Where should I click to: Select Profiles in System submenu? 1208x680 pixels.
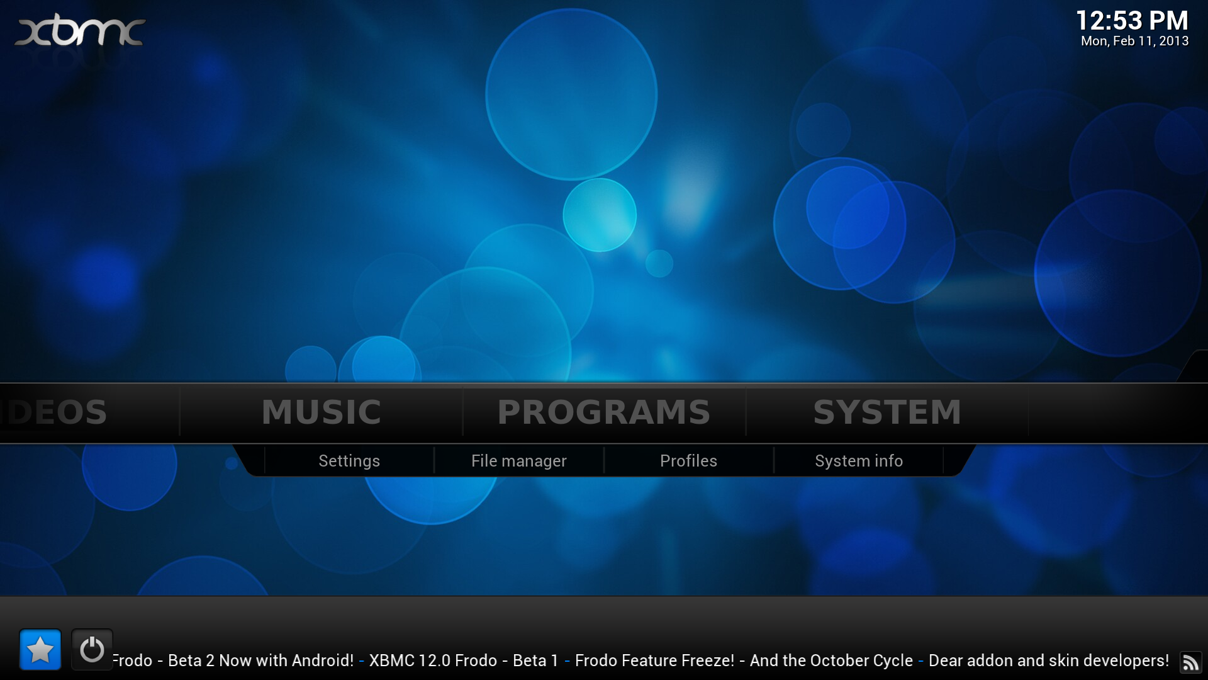(688, 461)
